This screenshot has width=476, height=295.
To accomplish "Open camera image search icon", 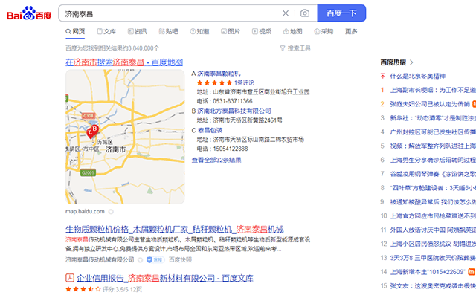I will pyautogui.click(x=305, y=13).
